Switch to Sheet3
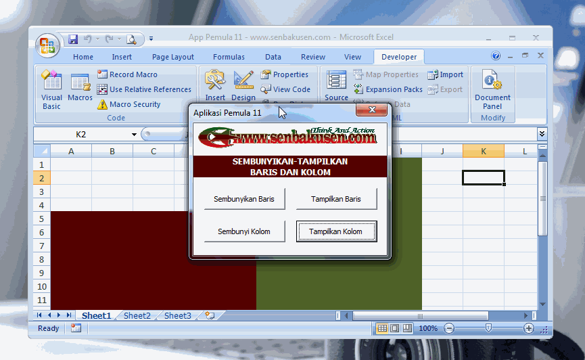Screen dimensions: 585x360 [x=178, y=315]
